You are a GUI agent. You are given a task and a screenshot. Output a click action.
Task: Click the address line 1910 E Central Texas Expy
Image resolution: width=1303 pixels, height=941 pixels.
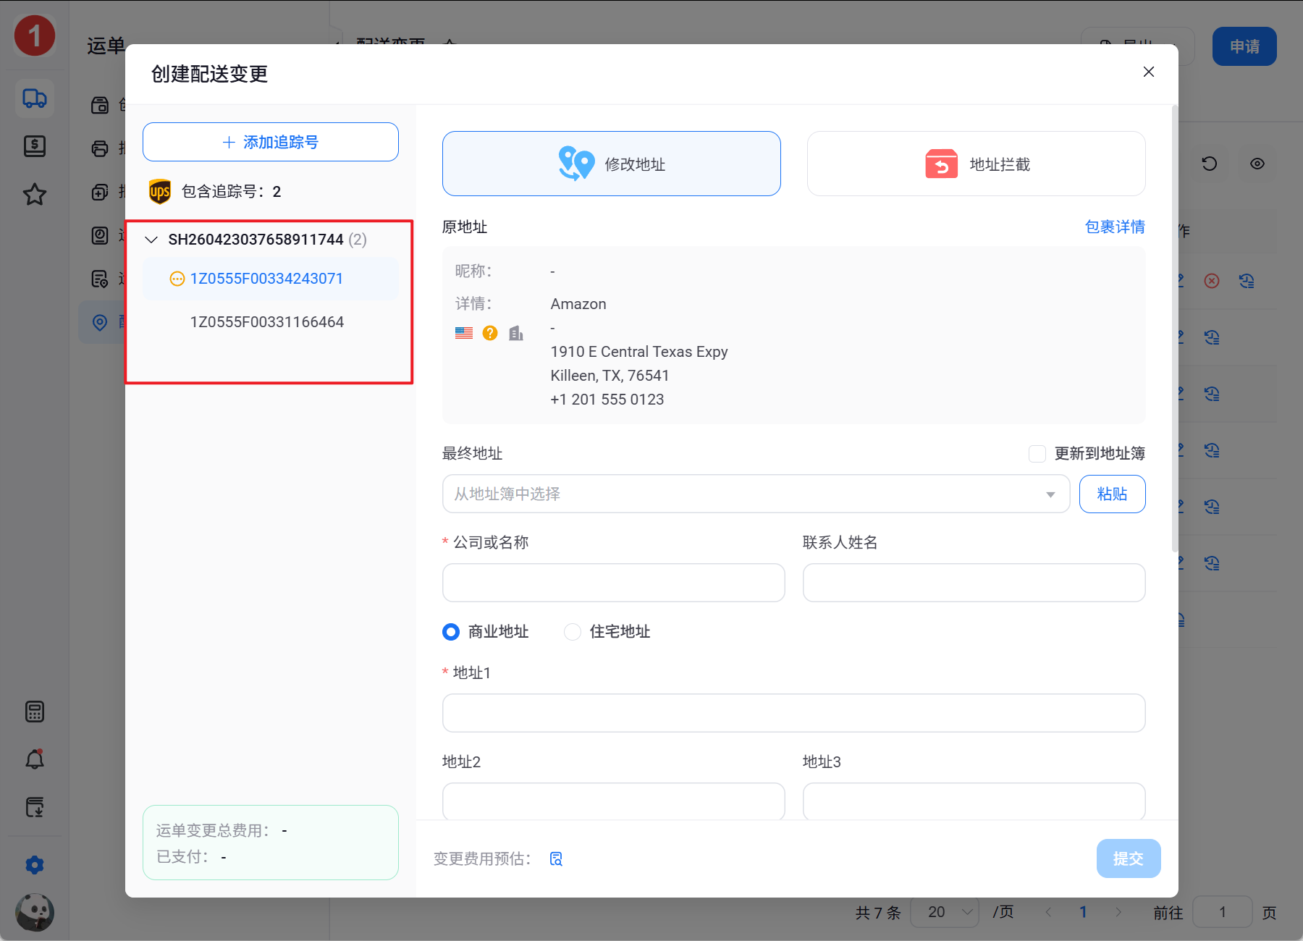[x=639, y=352]
